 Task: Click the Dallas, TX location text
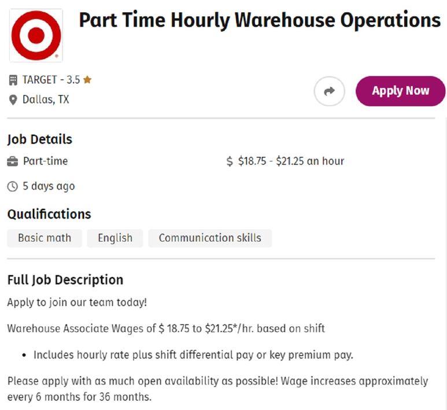pos(46,99)
